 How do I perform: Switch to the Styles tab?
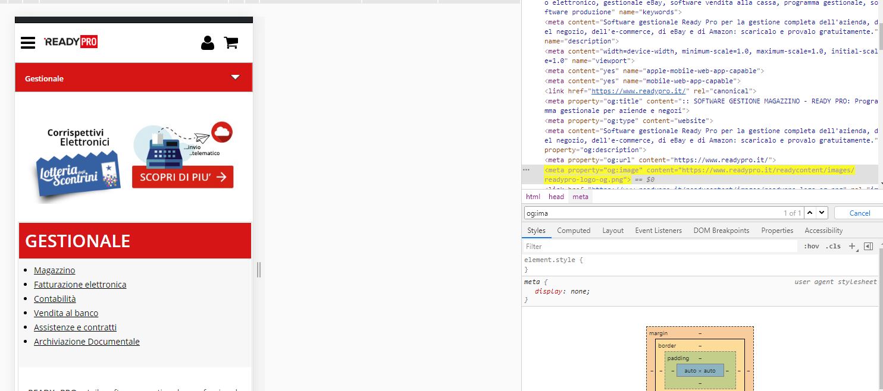[x=536, y=231]
